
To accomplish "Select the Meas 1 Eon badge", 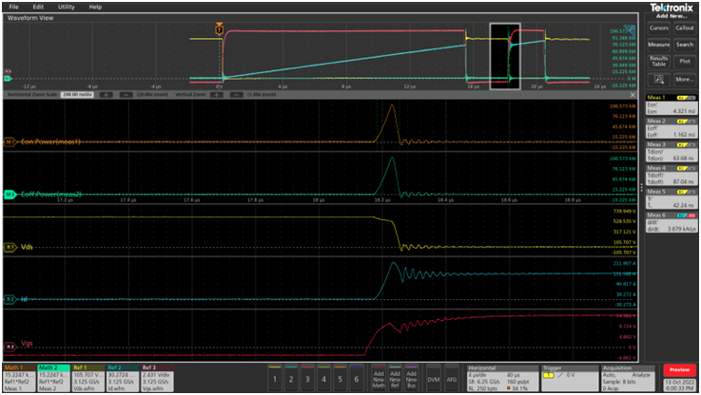I will 670,104.
